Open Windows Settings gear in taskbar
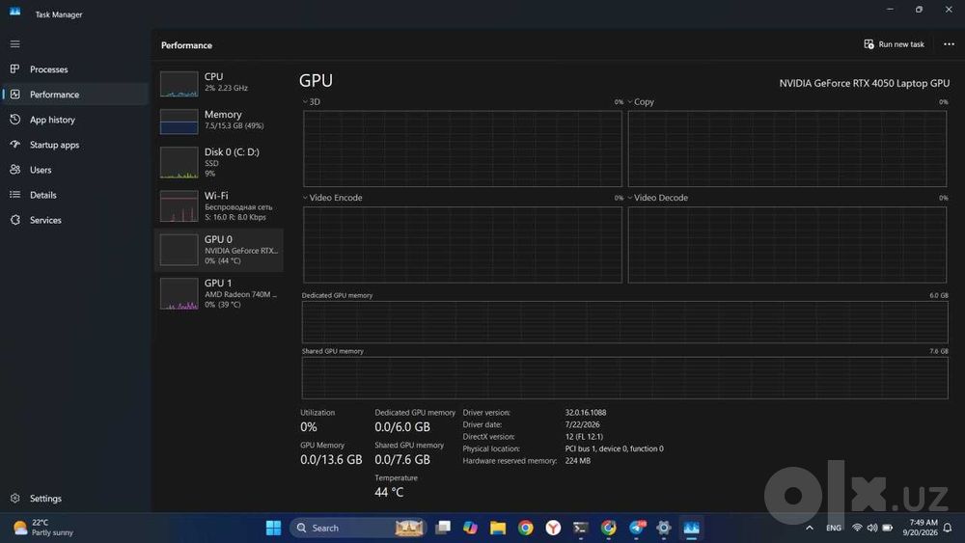 [x=664, y=528]
